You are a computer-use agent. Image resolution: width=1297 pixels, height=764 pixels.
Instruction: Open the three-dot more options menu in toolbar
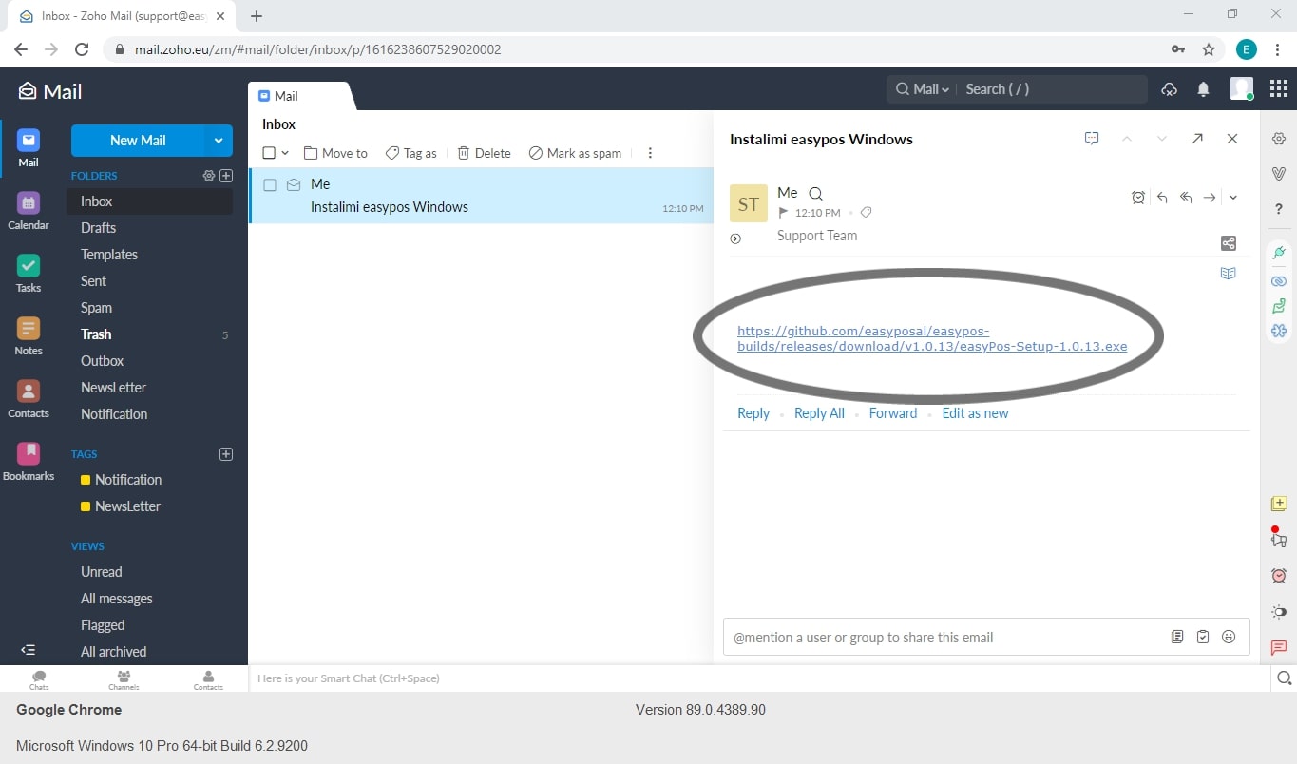point(650,152)
